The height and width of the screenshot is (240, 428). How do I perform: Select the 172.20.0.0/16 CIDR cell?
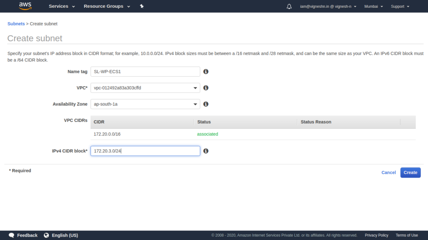(x=107, y=134)
